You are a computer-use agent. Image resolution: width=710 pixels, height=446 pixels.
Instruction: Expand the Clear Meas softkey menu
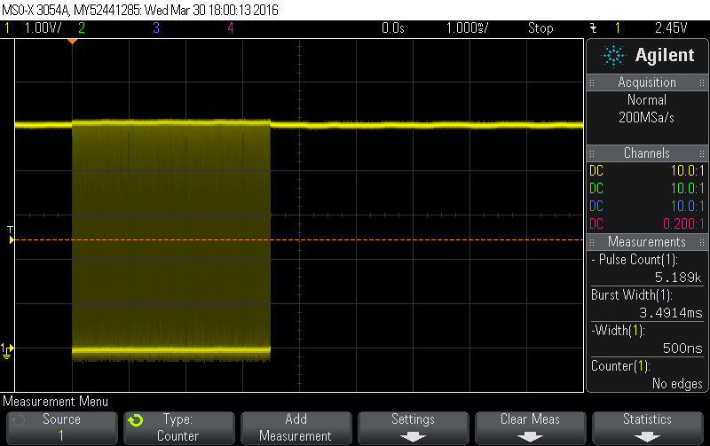click(530, 426)
